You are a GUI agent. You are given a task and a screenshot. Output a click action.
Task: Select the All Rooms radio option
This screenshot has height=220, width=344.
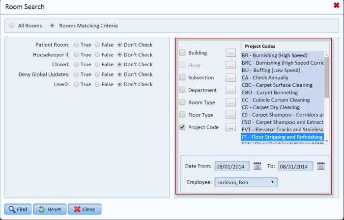coord(11,25)
